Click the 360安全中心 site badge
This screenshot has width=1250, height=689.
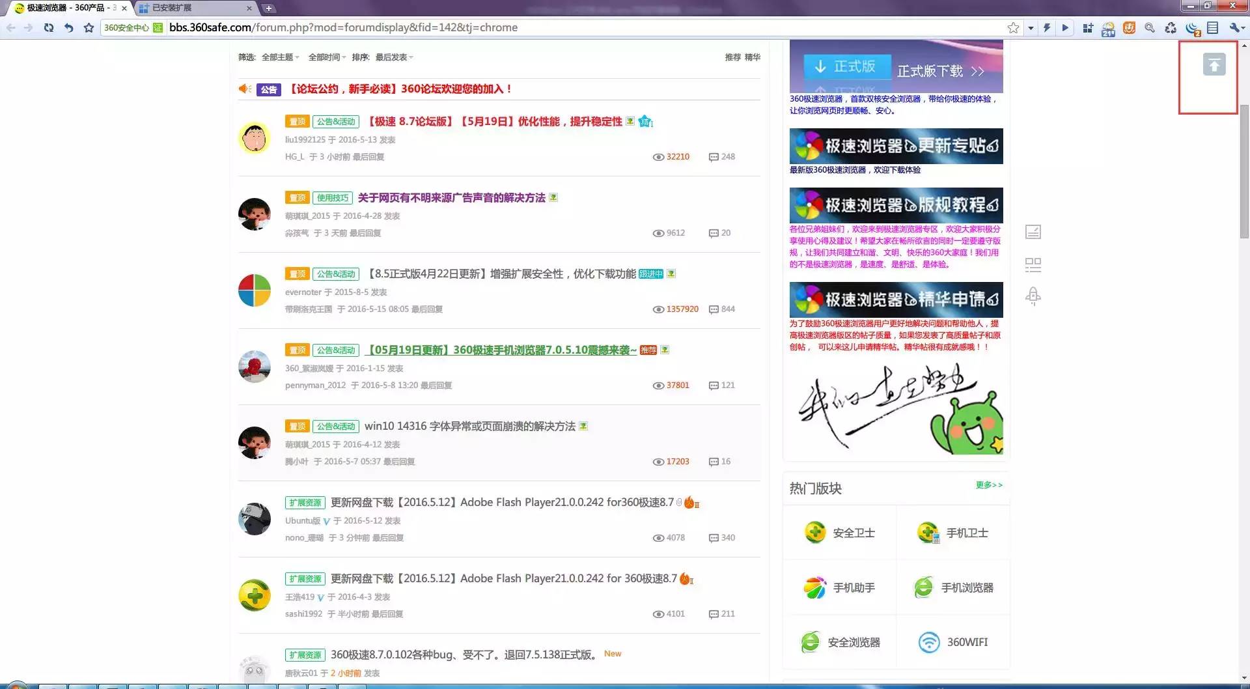(x=133, y=28)
